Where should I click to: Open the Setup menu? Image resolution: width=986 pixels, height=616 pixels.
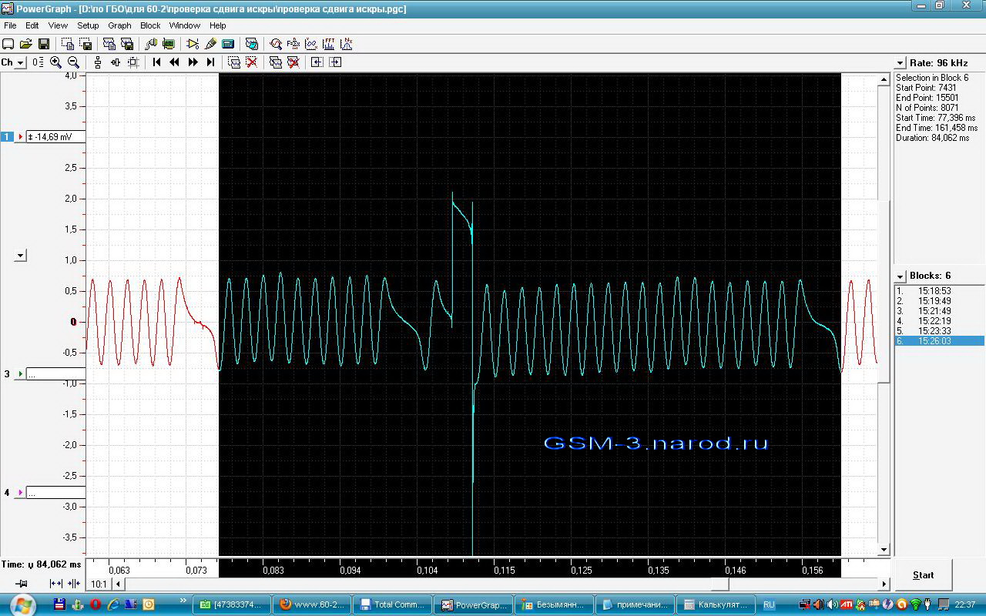pyautogui.click(x=88, y=25)
